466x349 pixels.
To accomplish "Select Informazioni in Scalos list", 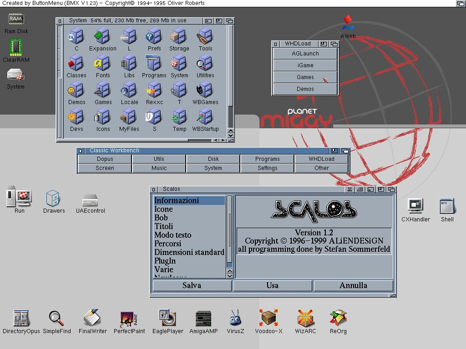I will tap(189, 200).
